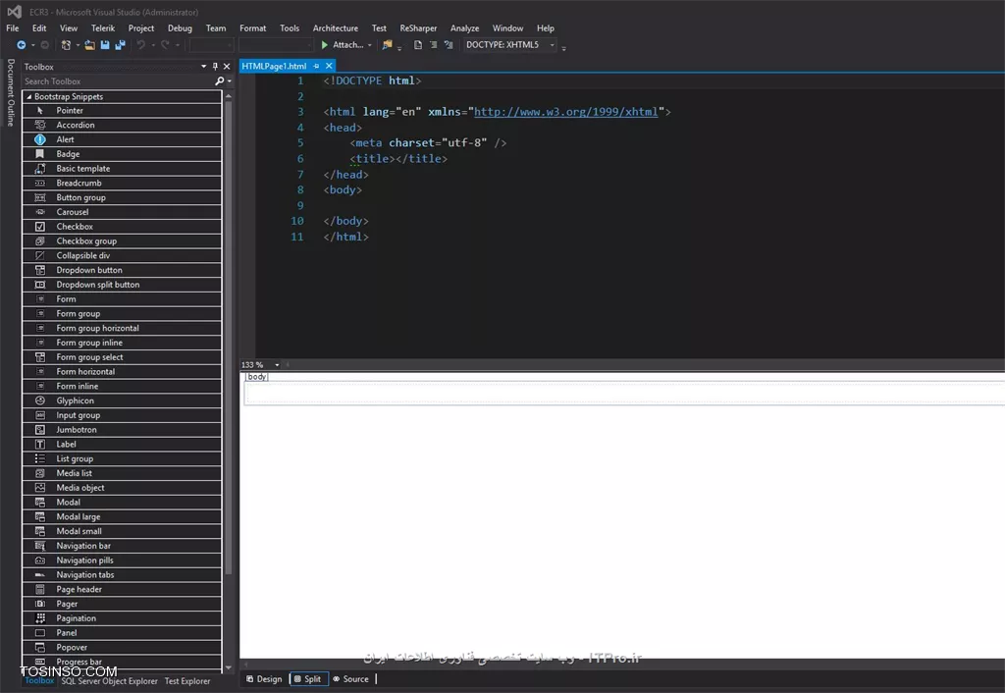Image resolution: width=1005 pixels, height=693 pixels.
Task: Select the Carousel snippet in Toolbox
Action: pos(122,212)
